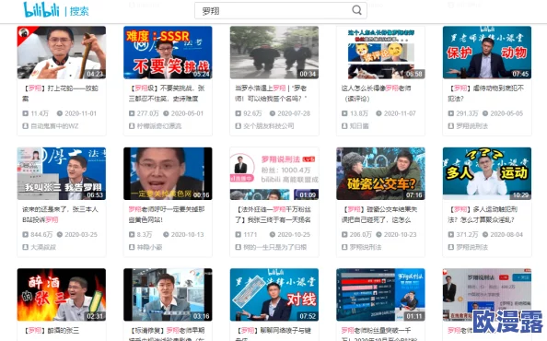The width and height of the screenshot is (547, 341).
Task: Open the 难度:SSSR 不要笑挑战 thumbnail
Action: (x=168, y=53)
